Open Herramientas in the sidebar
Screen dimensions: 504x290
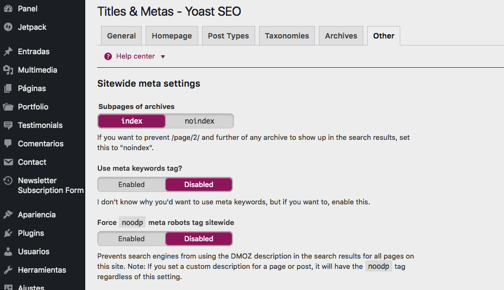point(42,270)
